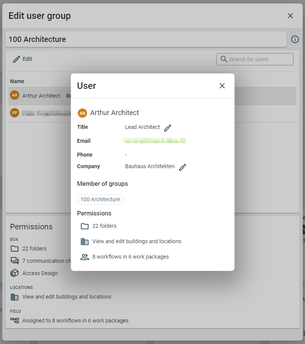Click the Edit button with pencil
The width and height of the screenshot is (305, 344).
click(x=22, y=59)
